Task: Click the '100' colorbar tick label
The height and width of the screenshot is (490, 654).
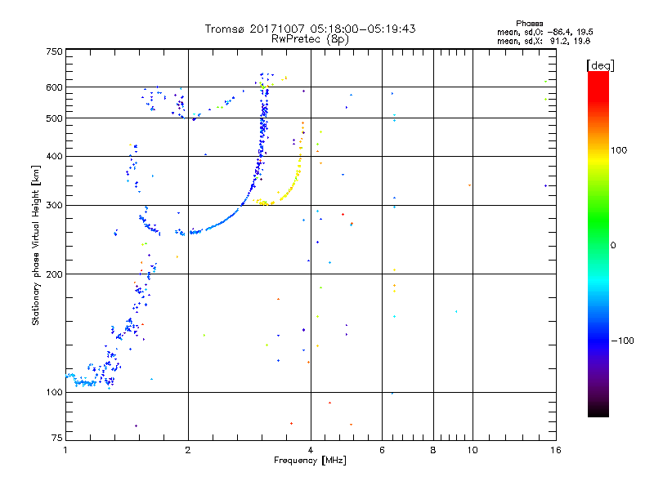Action: coord(619,150)
